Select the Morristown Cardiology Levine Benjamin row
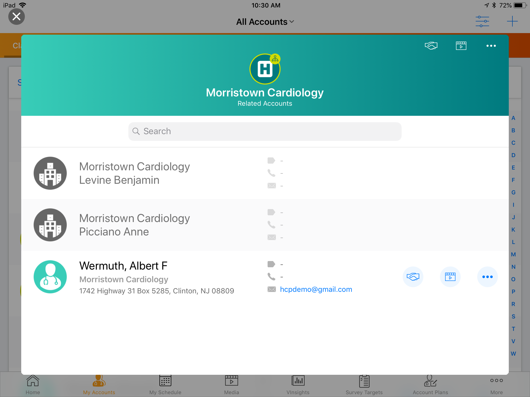This screenshot has width=530, height=397. [x=135, y=173]
